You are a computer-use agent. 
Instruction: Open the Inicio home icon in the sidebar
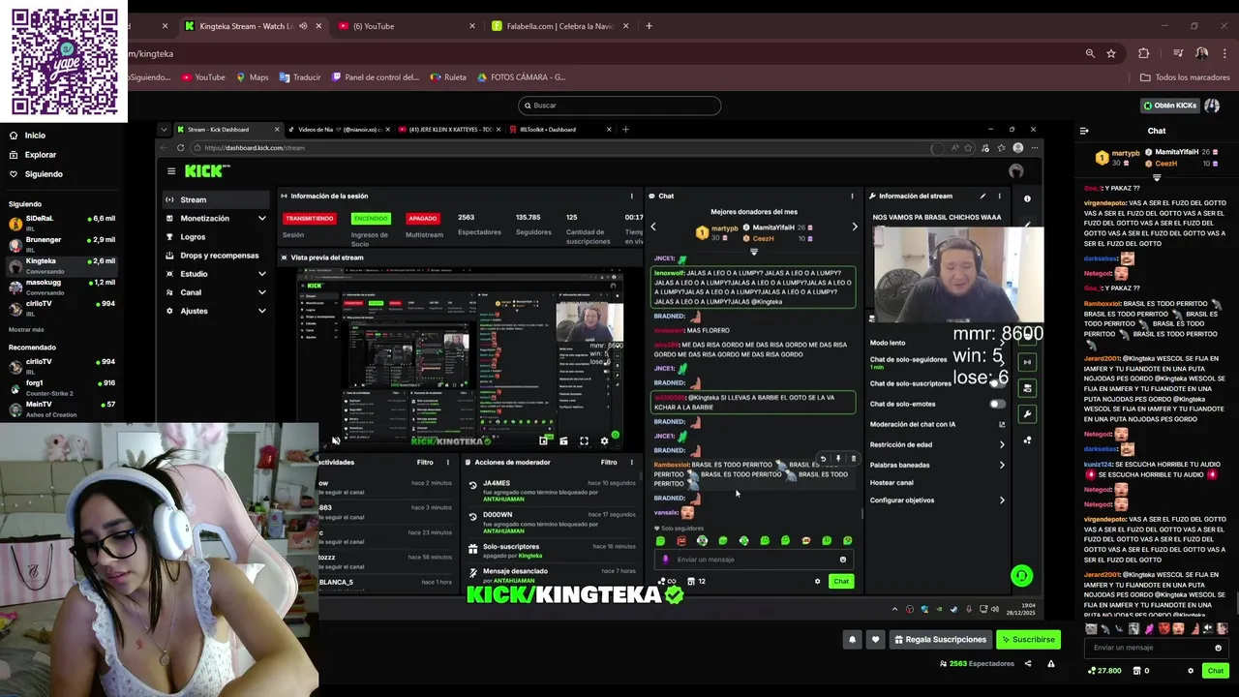[x=15, y=136]
